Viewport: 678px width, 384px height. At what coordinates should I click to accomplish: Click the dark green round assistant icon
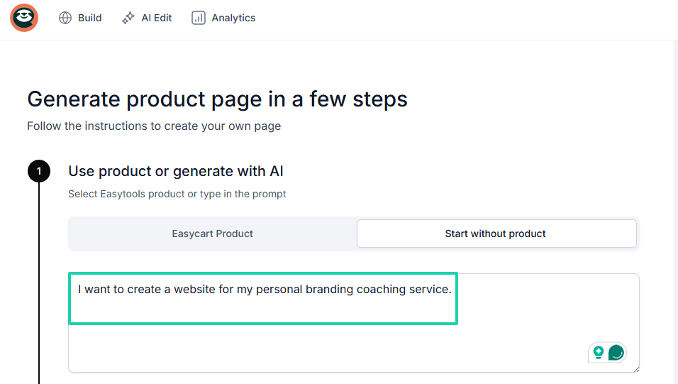click(x=616, y=352)
